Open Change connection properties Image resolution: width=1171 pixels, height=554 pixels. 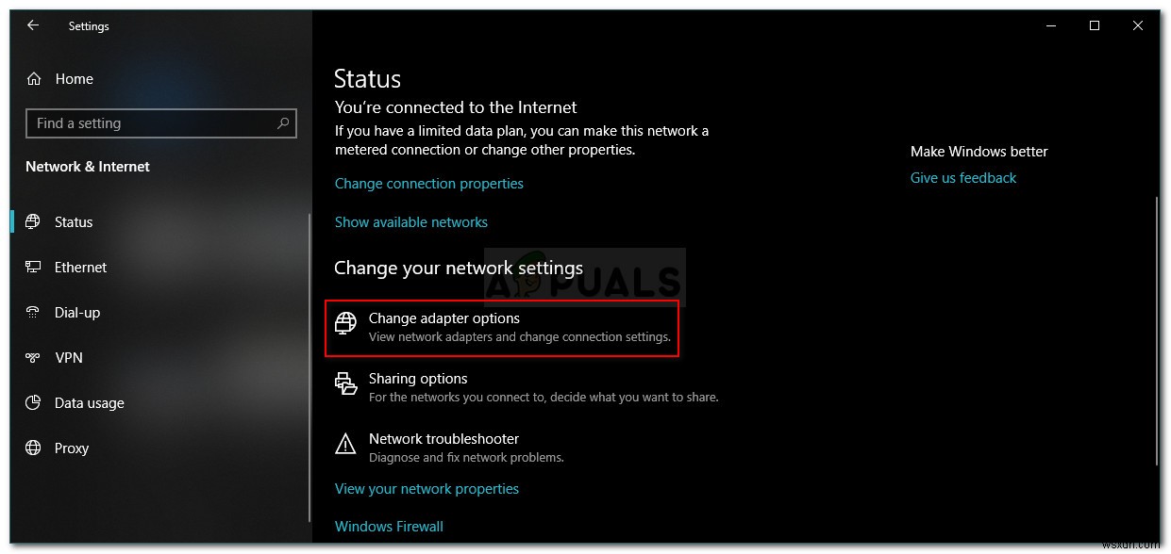point(429,183)
